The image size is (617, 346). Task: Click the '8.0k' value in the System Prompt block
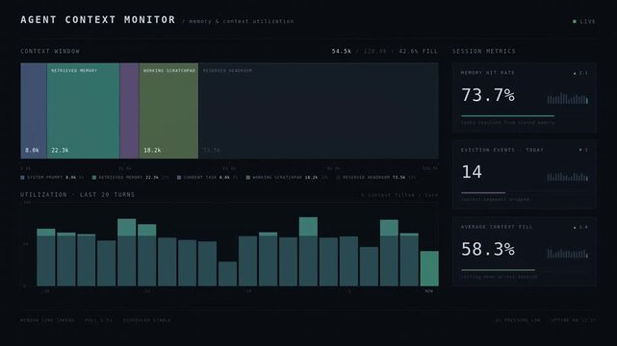pyautogui.click(x=32, y=150)
